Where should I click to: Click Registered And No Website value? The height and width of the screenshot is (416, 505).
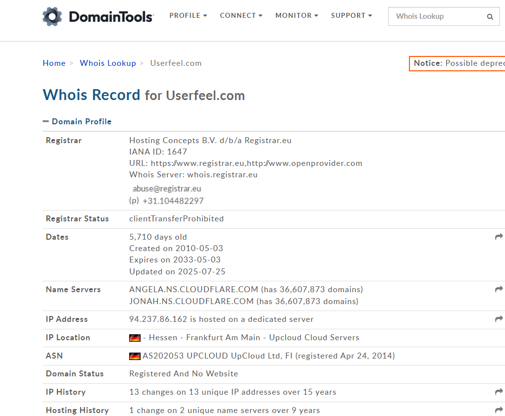(x=184, y=374)
